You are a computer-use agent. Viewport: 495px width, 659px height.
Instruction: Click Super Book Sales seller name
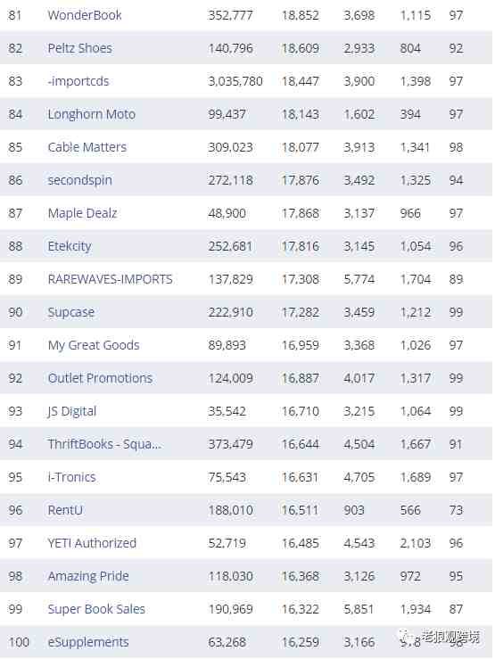96,609
